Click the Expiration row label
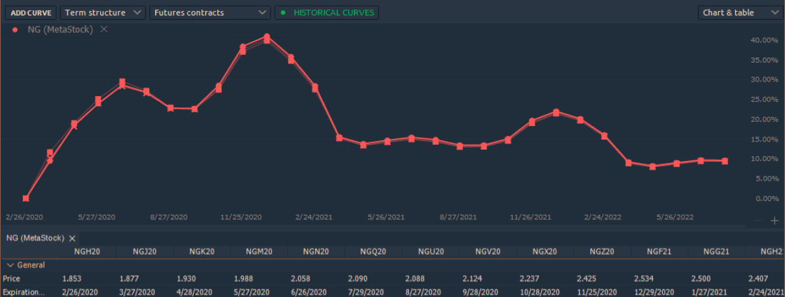This screenshot has height=297, width=785. [23, 292]
